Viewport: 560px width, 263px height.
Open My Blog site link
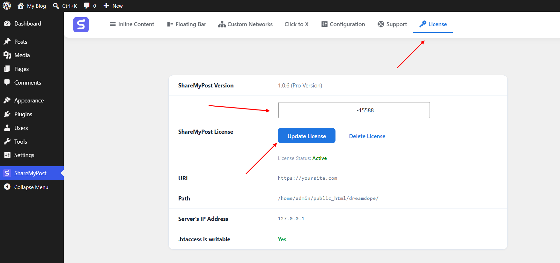(x=36, y=6)
